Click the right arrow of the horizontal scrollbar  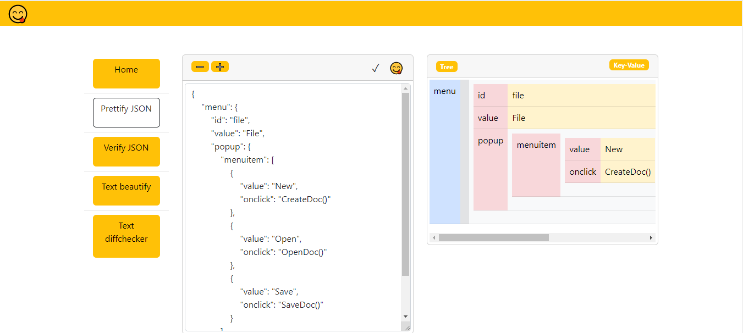point(651,237)
